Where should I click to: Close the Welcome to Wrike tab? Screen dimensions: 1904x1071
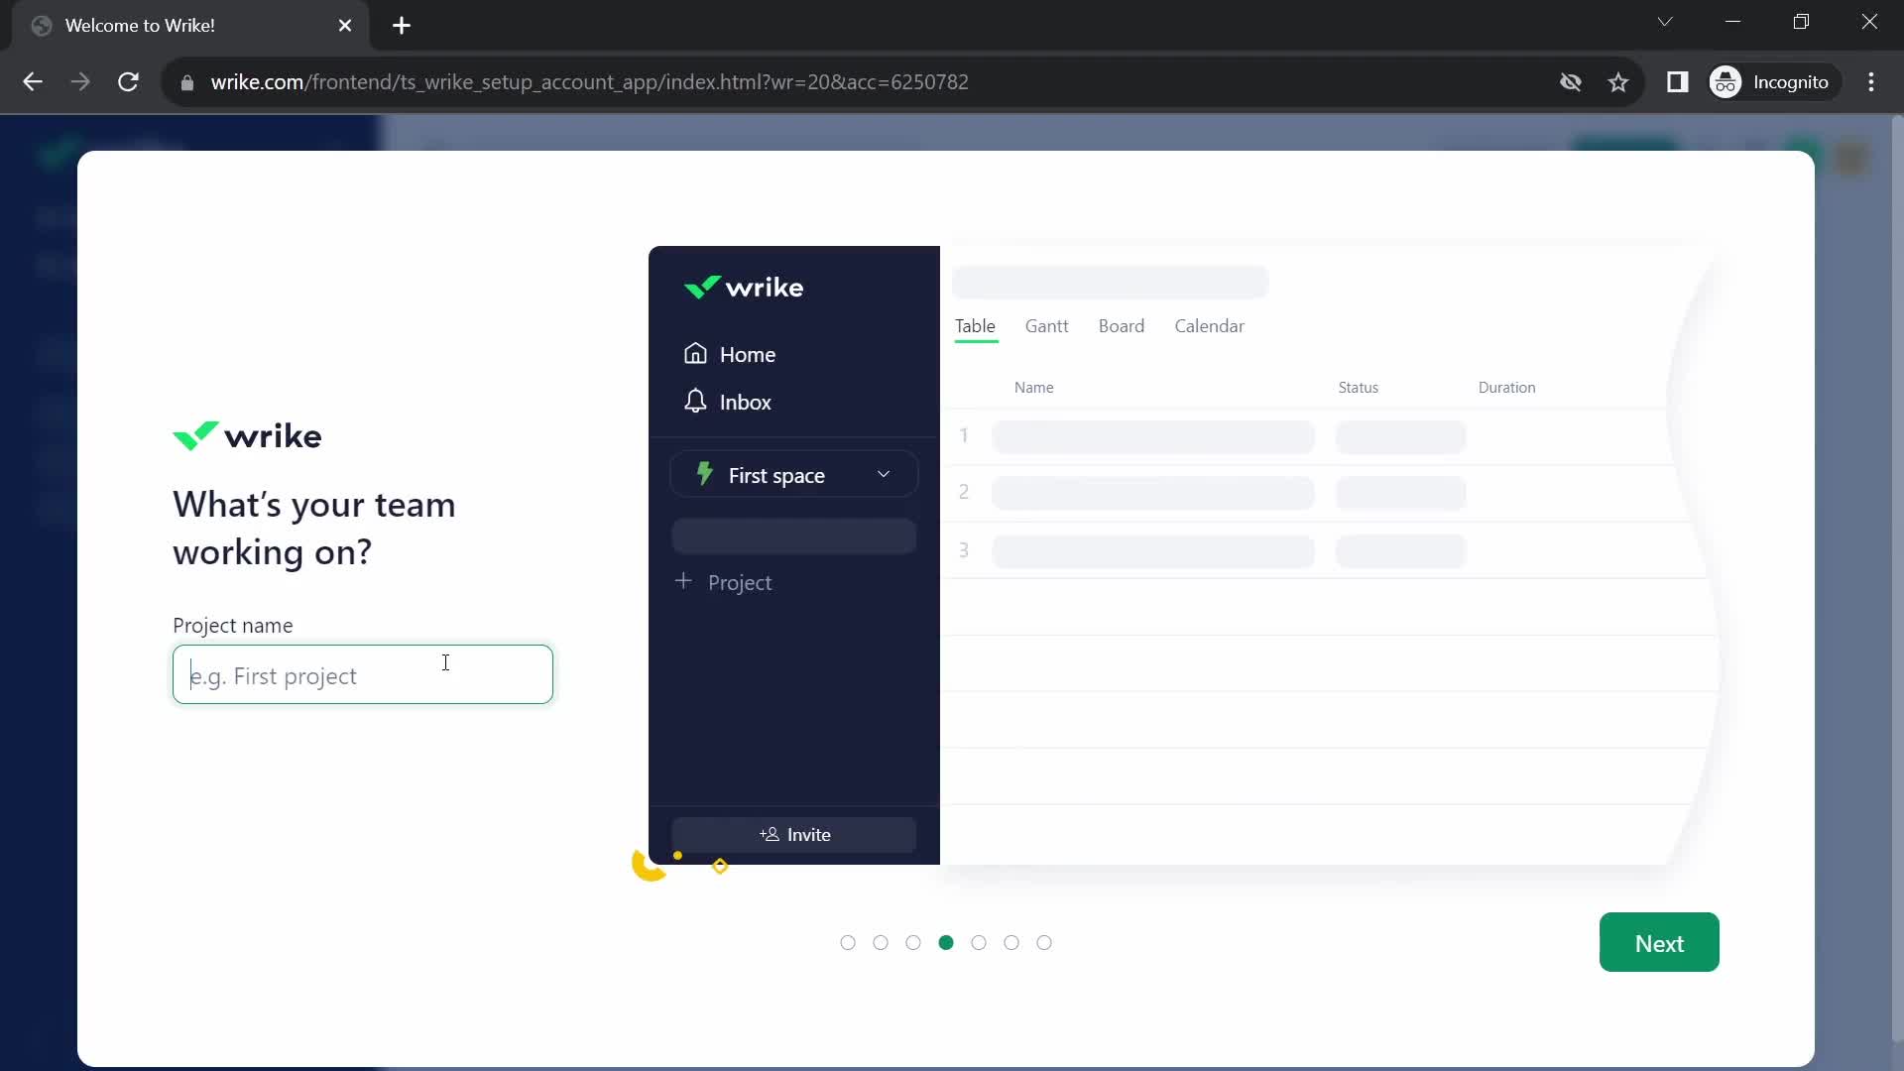pyautogui.click(x=345, y=26)
